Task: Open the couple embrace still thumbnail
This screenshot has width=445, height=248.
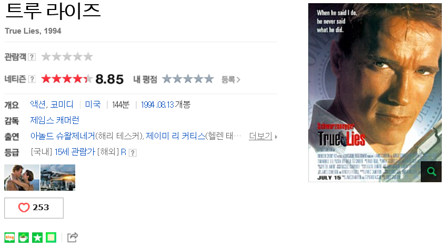Action: pyautogui.click(x=22, y=178)
